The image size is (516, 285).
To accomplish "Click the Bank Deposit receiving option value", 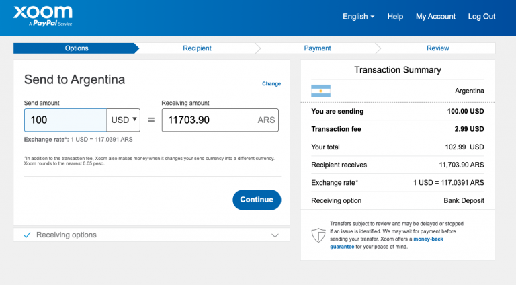I will 464,200.
